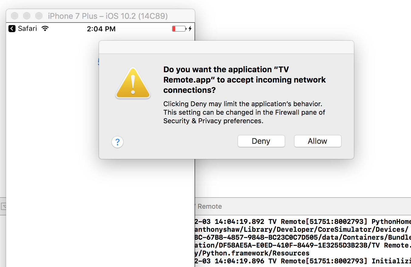Close the iPhone 7 Plus simulator window
The height and width of the screenshot is (267, 411).
(x=15, y=16)
